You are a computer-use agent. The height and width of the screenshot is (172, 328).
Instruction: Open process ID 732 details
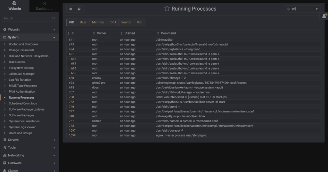tap(71, 102)
